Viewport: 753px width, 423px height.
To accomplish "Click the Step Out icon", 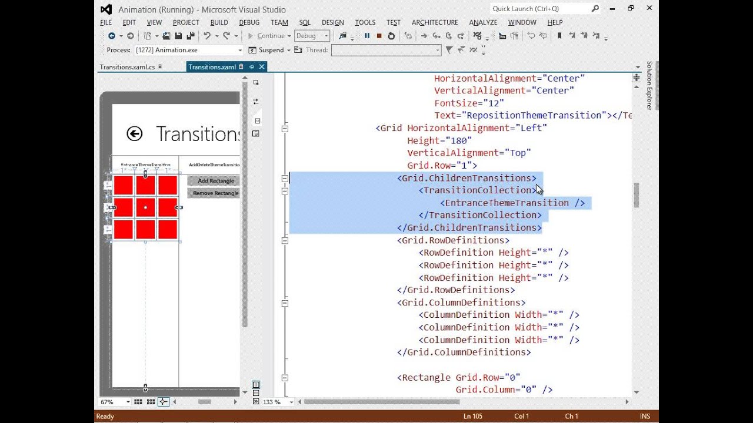I will [461, 36].
